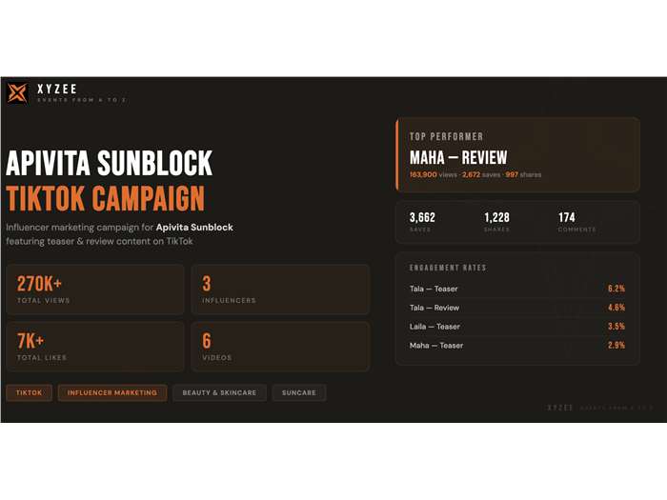Viewport: 667px width, 500px height.
Task: Click the Apivita Sunblock main title
Action: click(x=110, y=164)
